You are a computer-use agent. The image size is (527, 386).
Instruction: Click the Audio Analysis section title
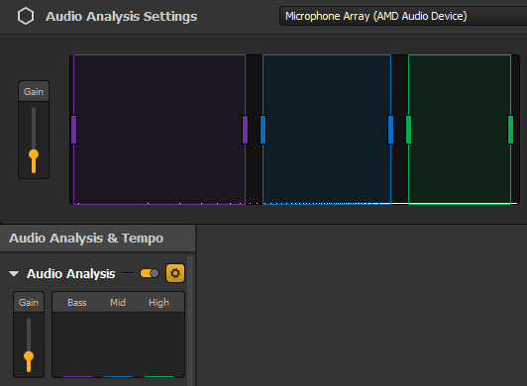tap(71, 274)
